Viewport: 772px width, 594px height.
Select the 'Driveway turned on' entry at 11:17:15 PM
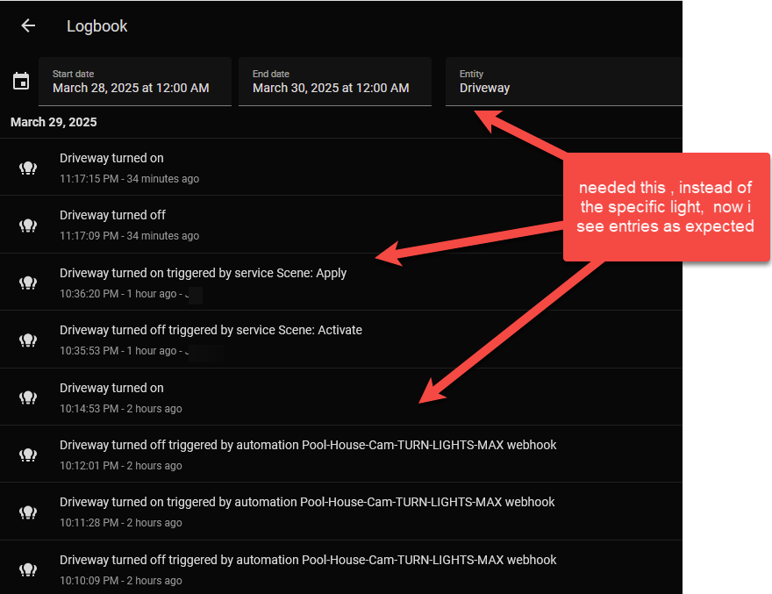tap(111, 158)
